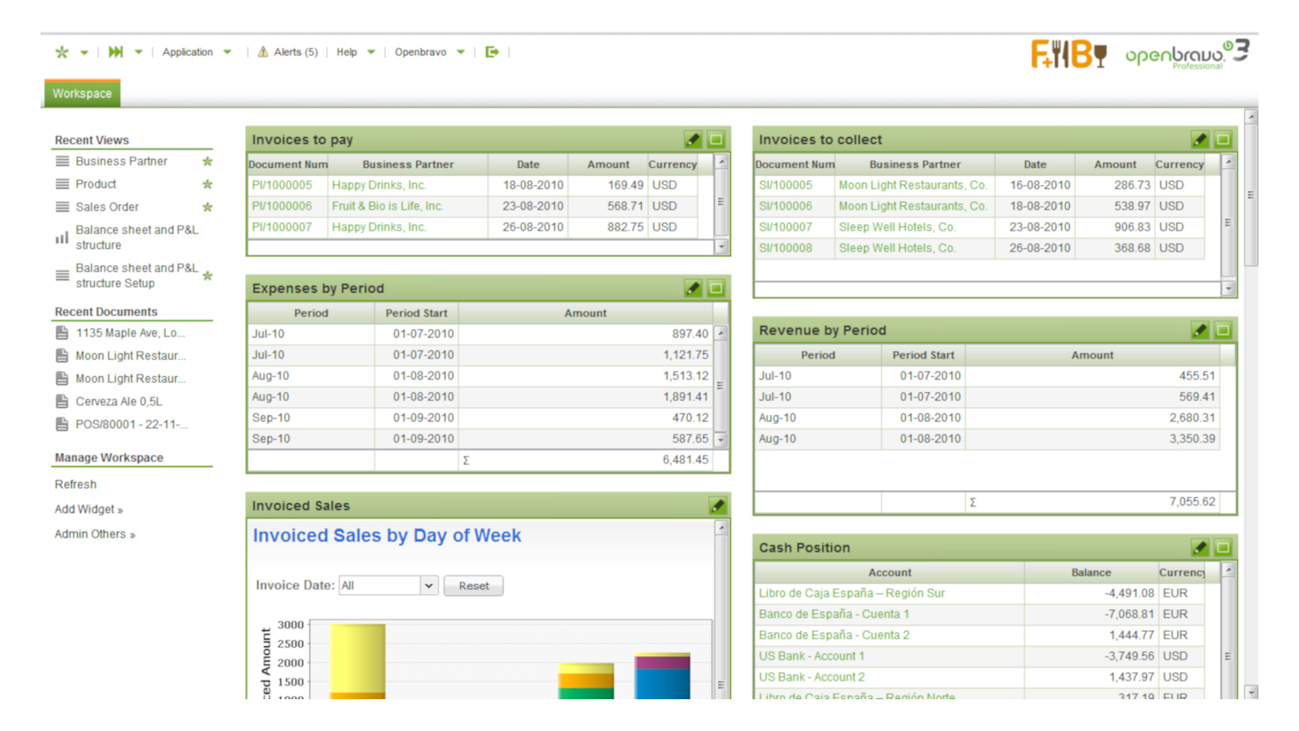Open the Invoice Date dropdown in Invoiced Sales
This screenshot has height=731, width=1299.
tap(429, 585)
